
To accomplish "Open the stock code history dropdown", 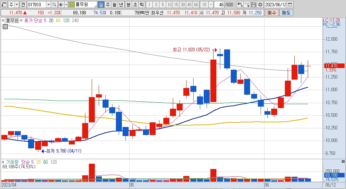I will point(48,5).
